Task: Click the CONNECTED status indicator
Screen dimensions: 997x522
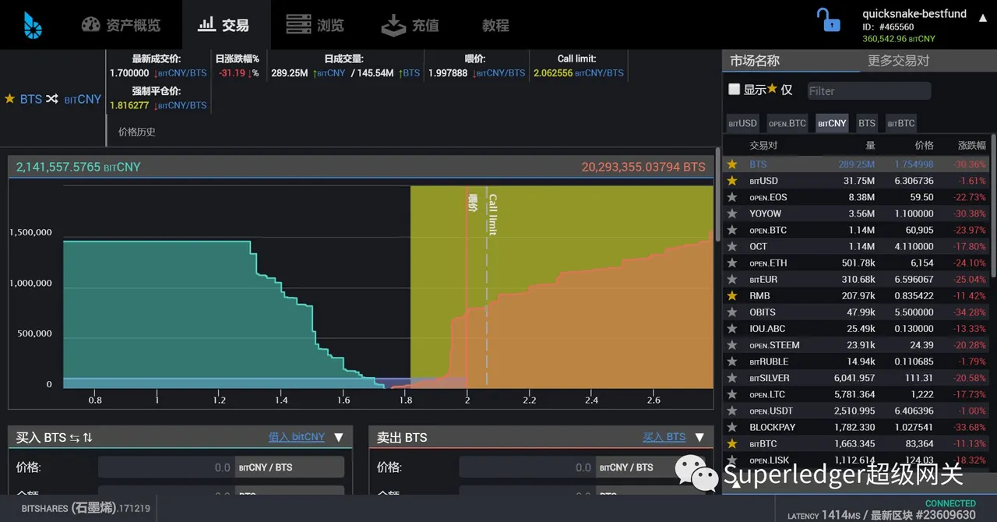Action: click(x=950, y=503)
